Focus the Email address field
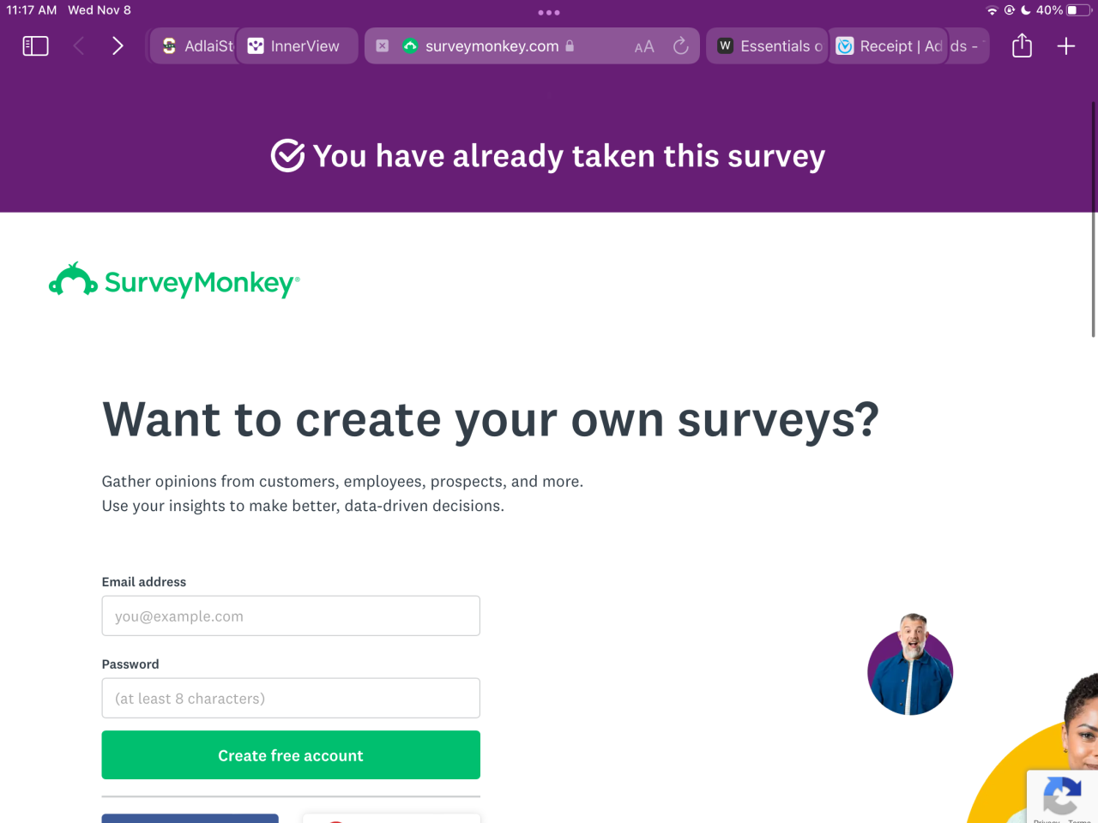 click(291, 616)
